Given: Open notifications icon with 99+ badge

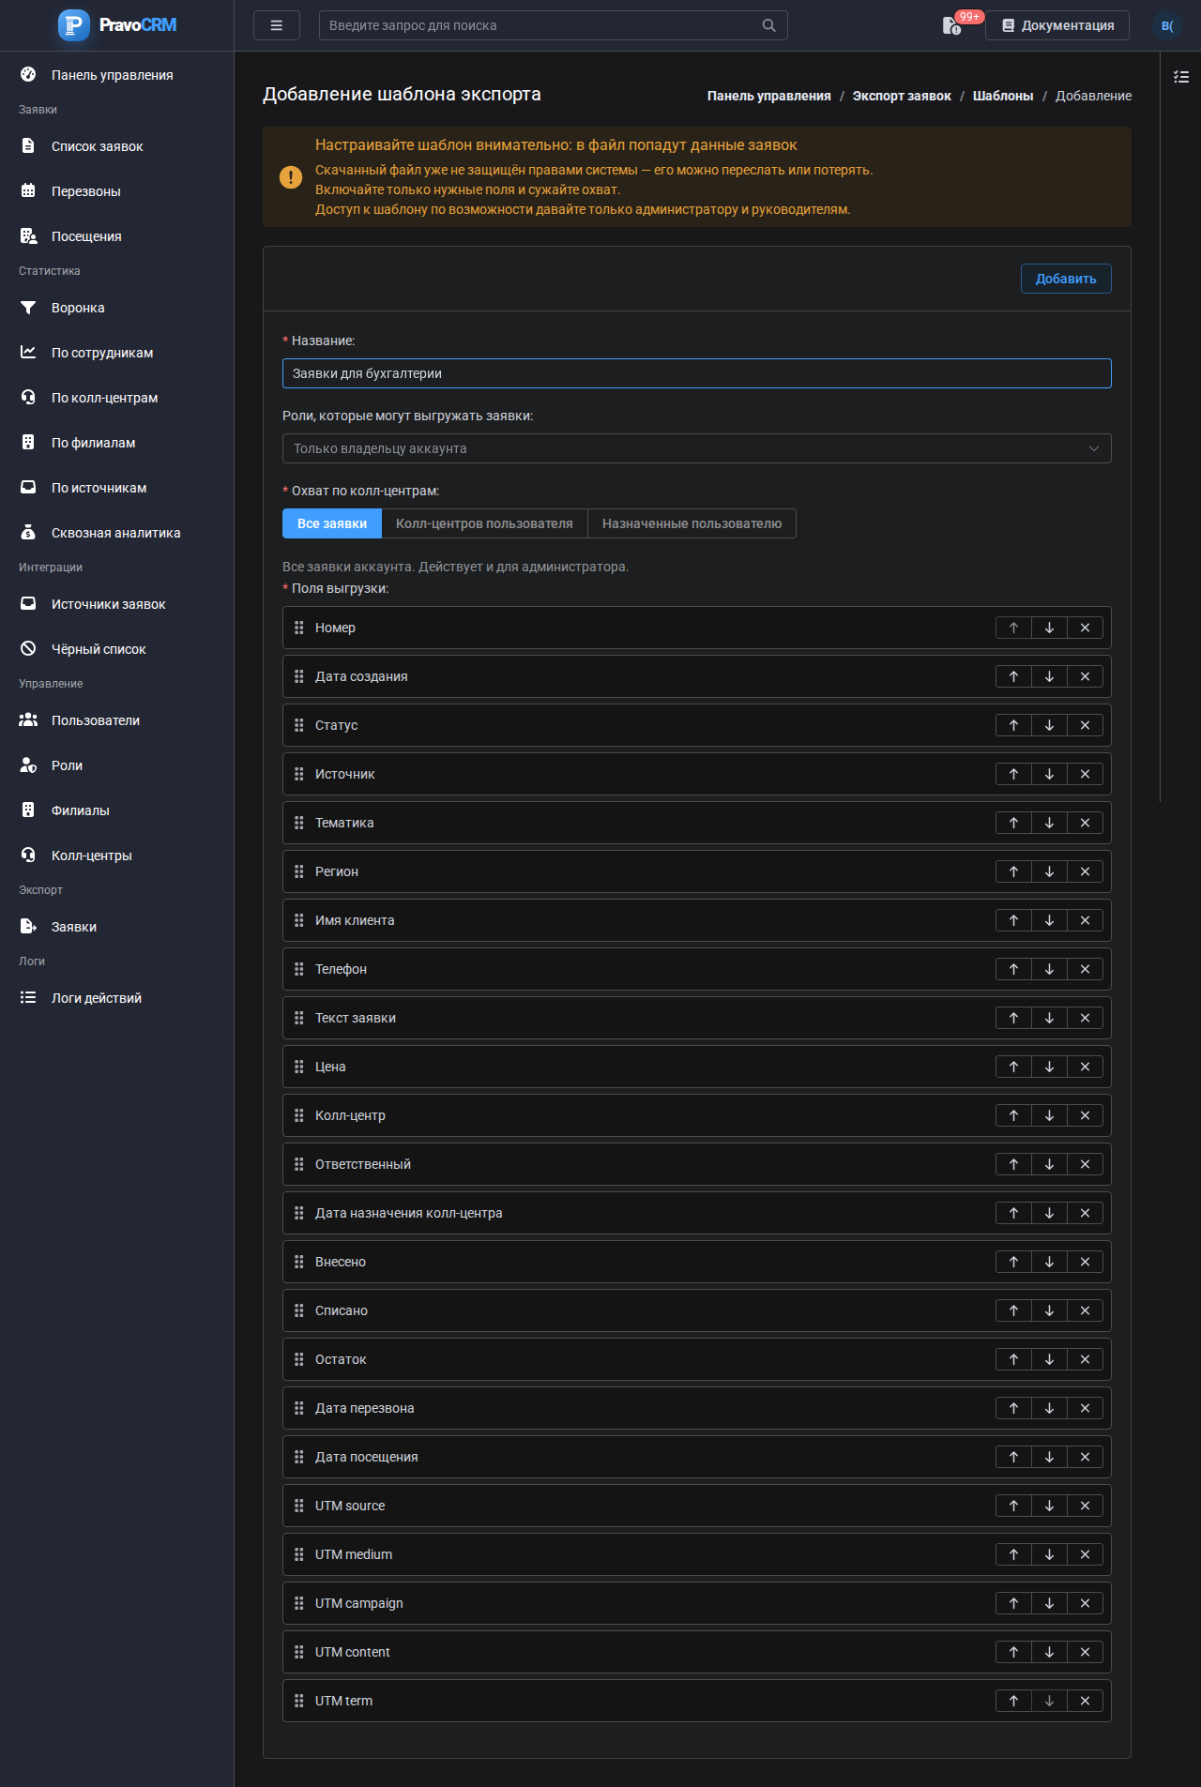Looking at the screenshot, I should pos(952,25).
